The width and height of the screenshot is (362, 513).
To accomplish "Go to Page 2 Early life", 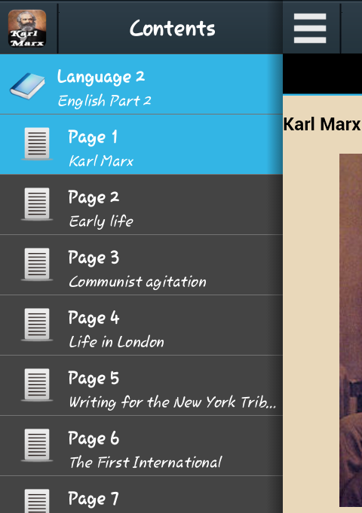I will [x=141, y=205].
